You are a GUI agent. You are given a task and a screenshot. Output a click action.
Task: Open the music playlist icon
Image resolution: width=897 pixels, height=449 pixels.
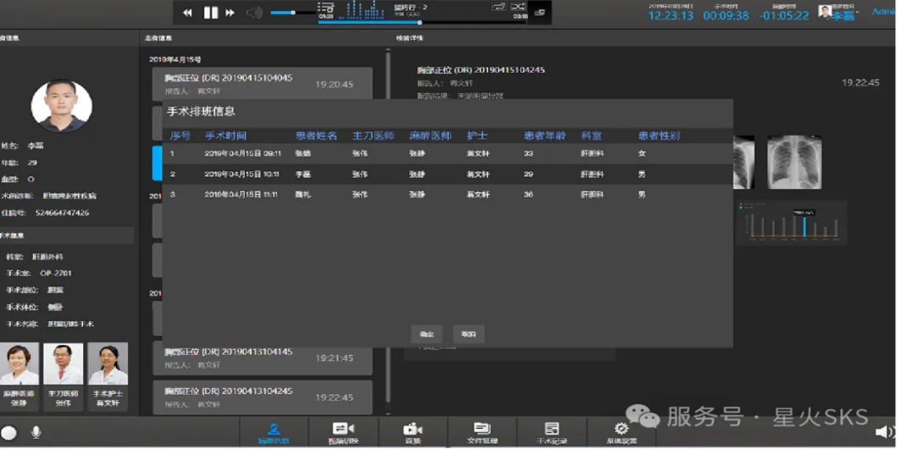click(326, 8)
